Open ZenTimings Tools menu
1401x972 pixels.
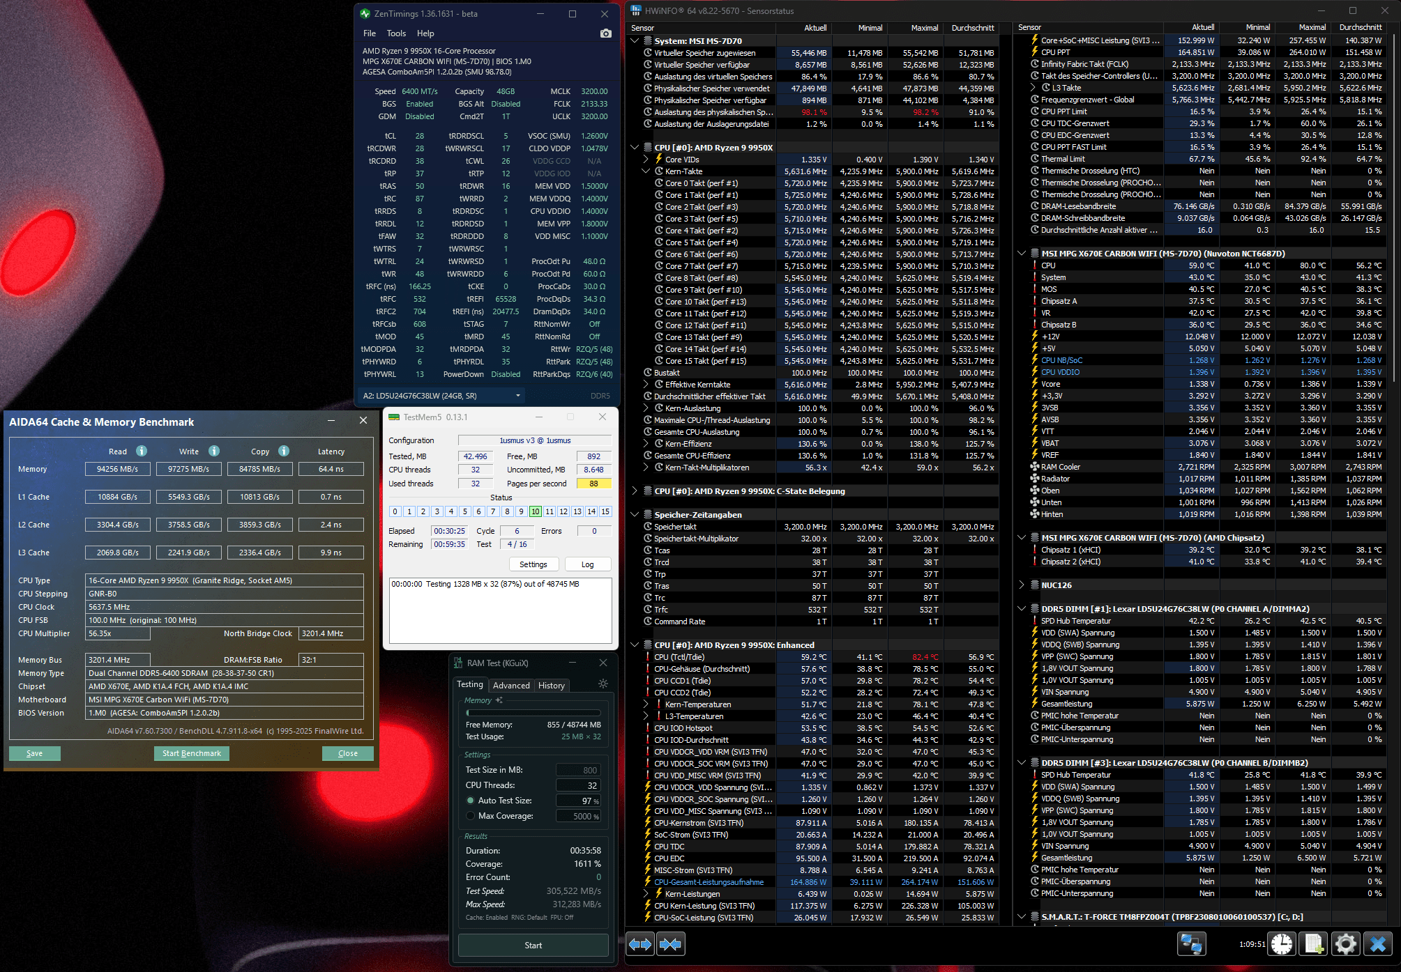396,33
